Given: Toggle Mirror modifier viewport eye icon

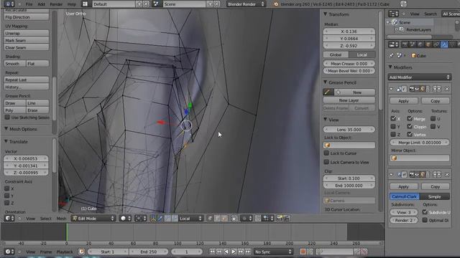Looking at the screenshot, I should [x=417, y=89].
